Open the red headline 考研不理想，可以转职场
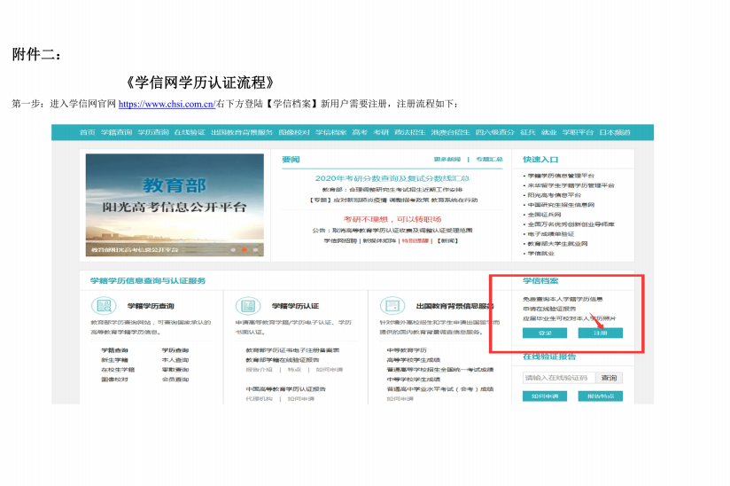This screenshot has width=730, height=486. [x=392, y=219]
